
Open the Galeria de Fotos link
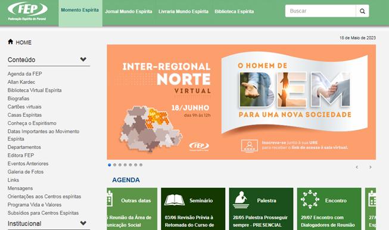(x=26, y=172)
